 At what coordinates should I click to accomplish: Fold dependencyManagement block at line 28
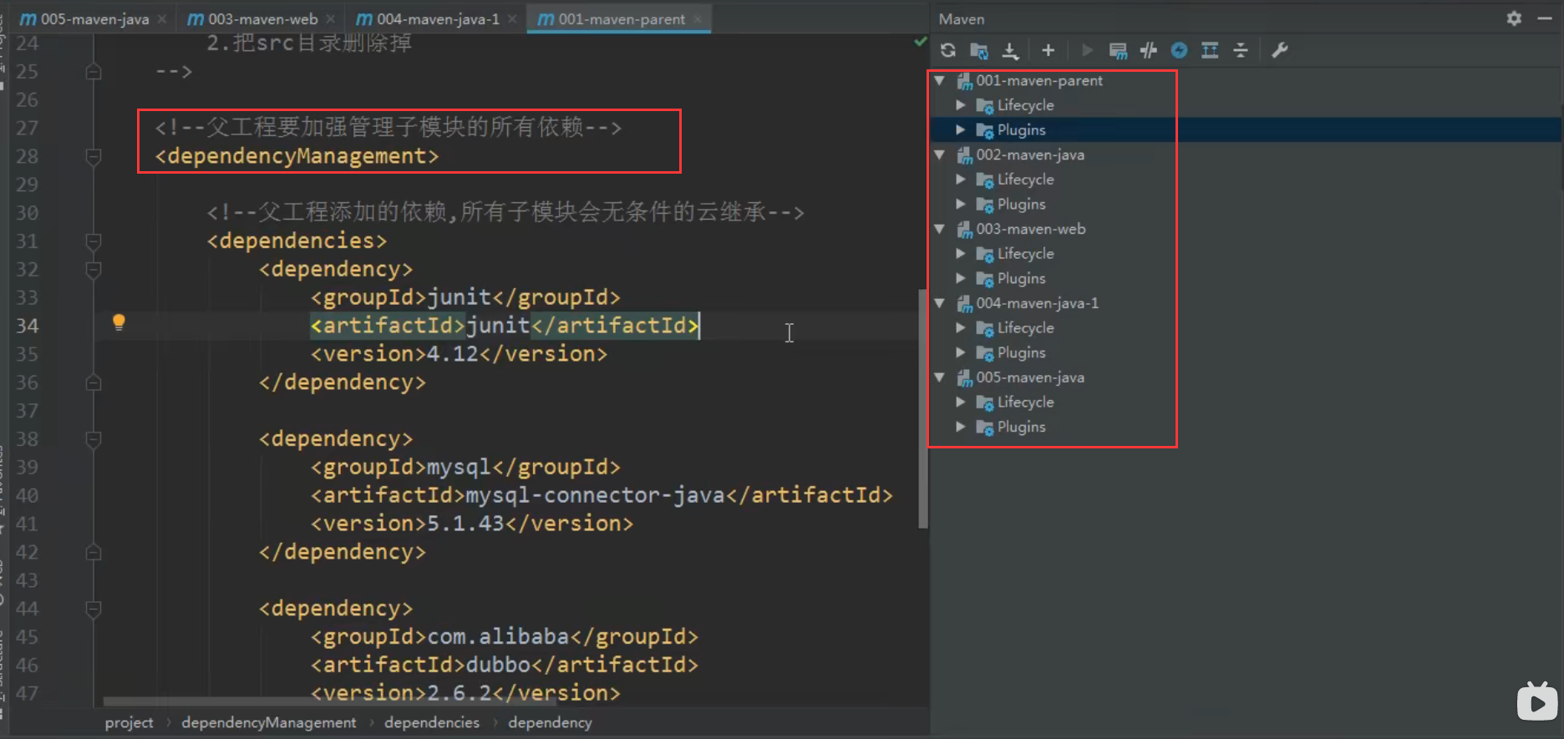point(94,156)
